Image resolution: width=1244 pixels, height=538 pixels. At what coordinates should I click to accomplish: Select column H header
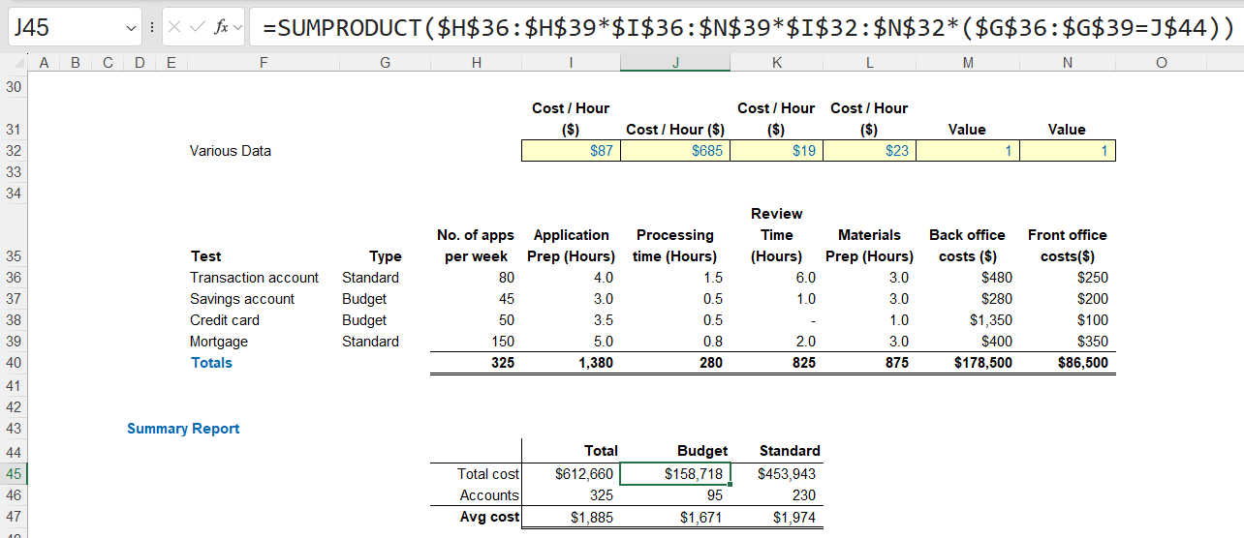(x=476, y=63)
